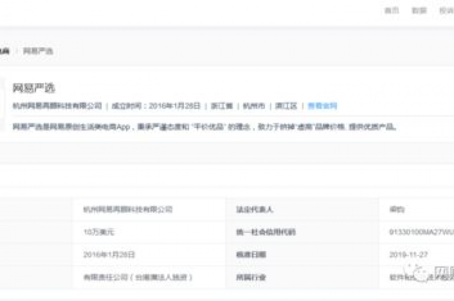
Task: Click the company description sentence mentioning App
Action: 204,127
